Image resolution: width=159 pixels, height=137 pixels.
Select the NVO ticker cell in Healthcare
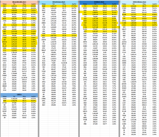[5, 90]
